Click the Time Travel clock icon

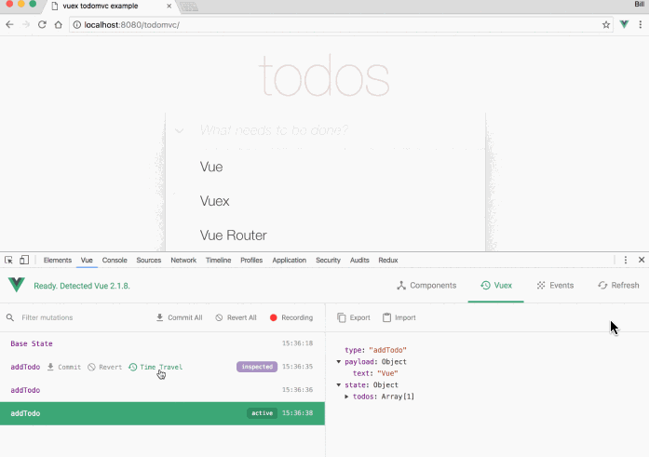(x=133, y=367)
